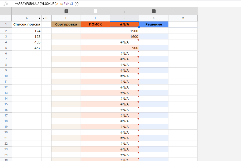Expand the column group above column K
Viewport: 241px width, 161px height.
tap(154, 11)
